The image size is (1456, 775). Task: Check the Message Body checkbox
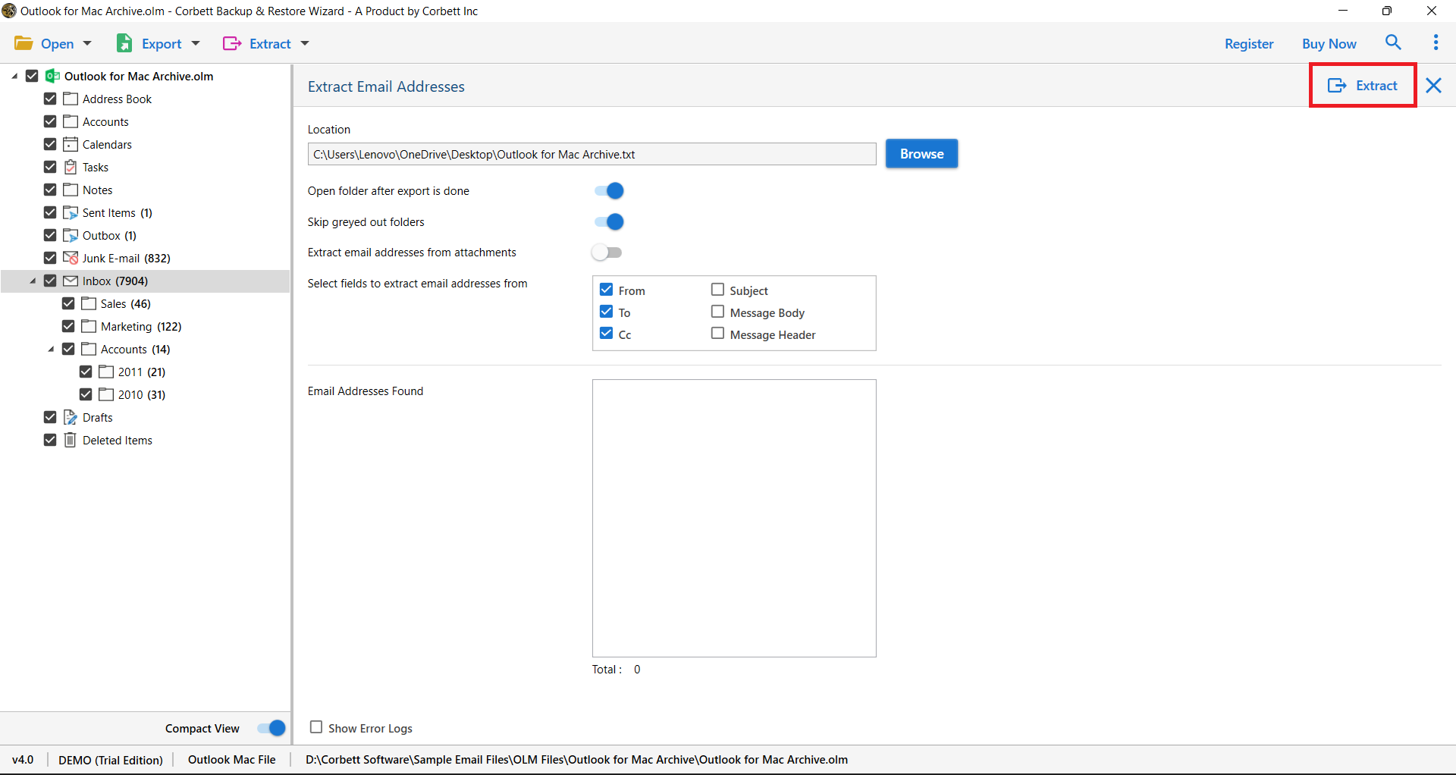tap(717, 311)
